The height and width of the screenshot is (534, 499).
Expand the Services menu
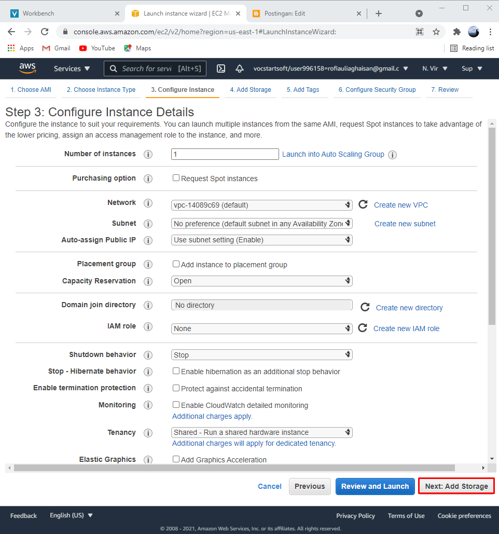(72, 69)
